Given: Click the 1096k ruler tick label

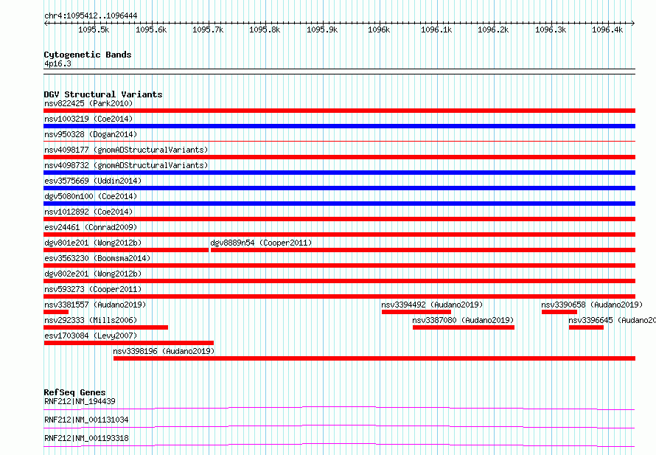Looking at the screenshot, I should tap(379, 29).
